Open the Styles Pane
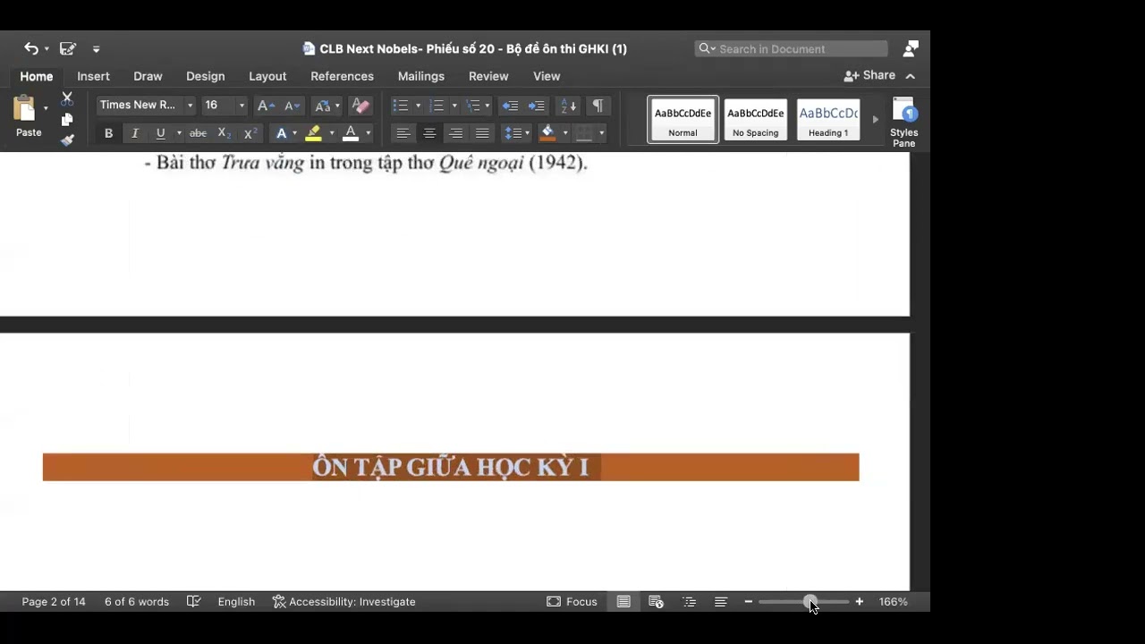 [x=903, y=122]
